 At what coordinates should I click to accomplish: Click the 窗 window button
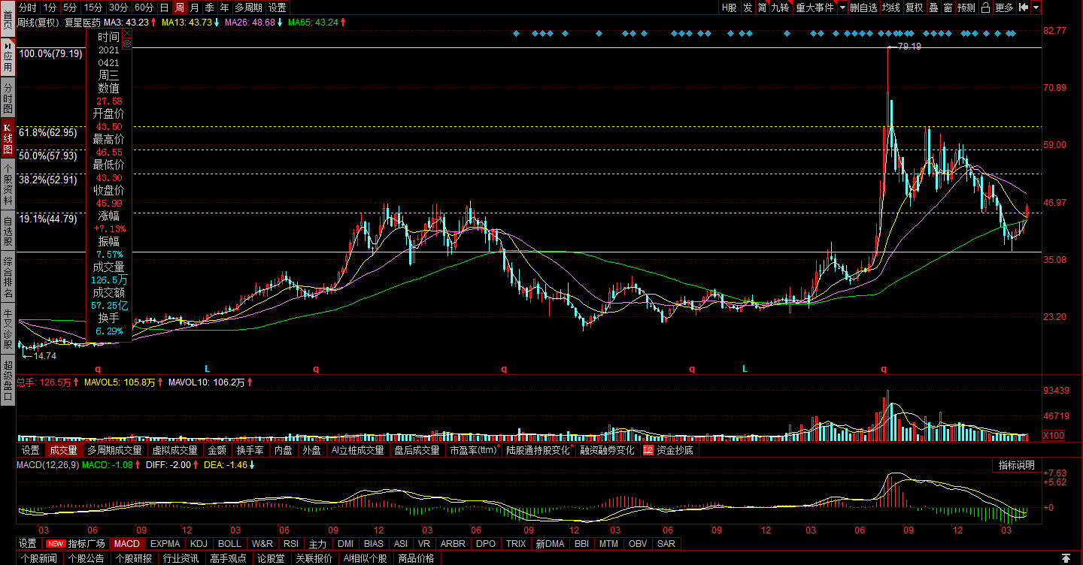pos(948,8)
